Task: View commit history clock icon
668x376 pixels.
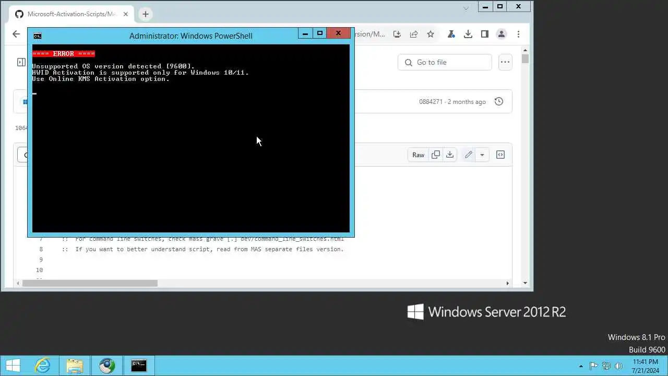Action: click(x=499, y=101)
